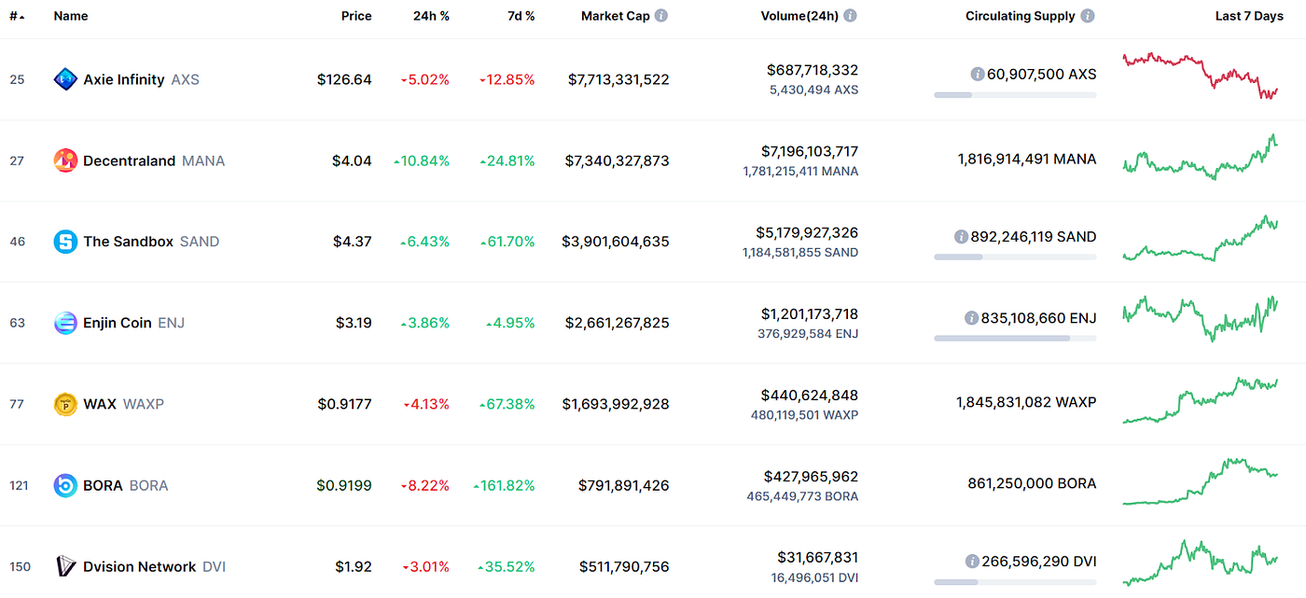Sort by Price column header
Image resolution: width=1306 pixels, height=598 pixels.
[x=356, y=16]
